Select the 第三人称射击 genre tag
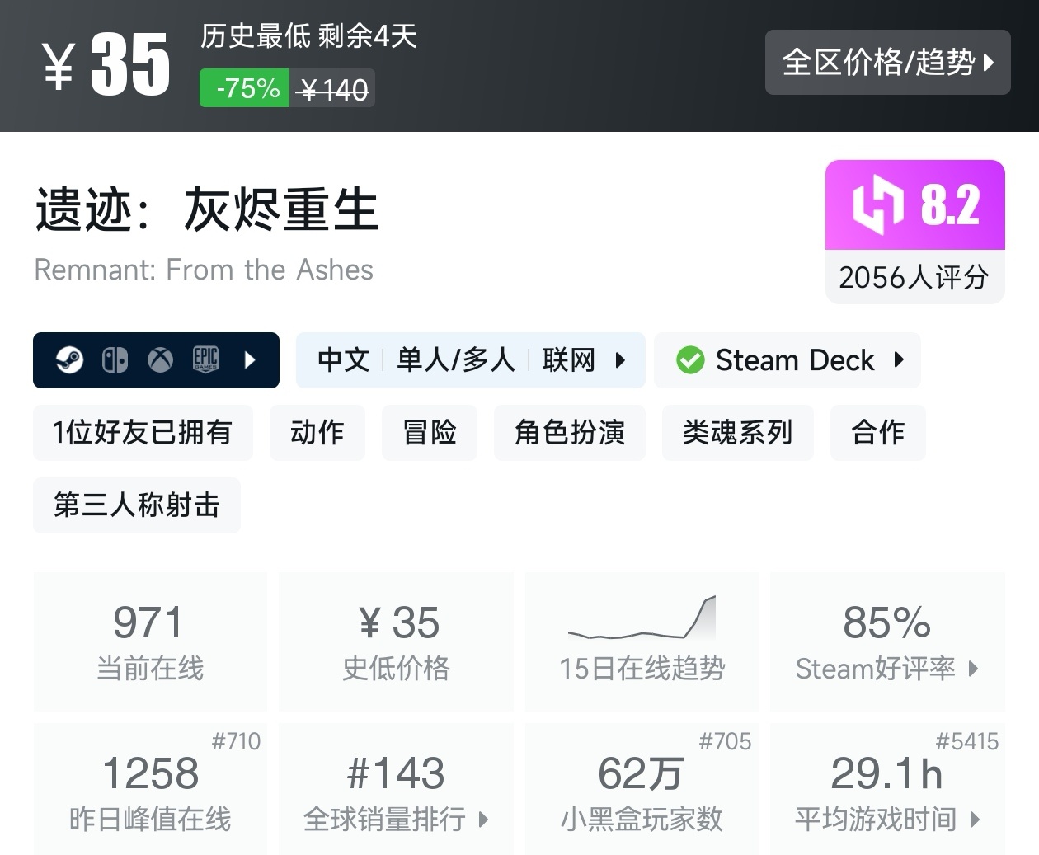This screenshot has height=855, width=1039. (137, 505)
